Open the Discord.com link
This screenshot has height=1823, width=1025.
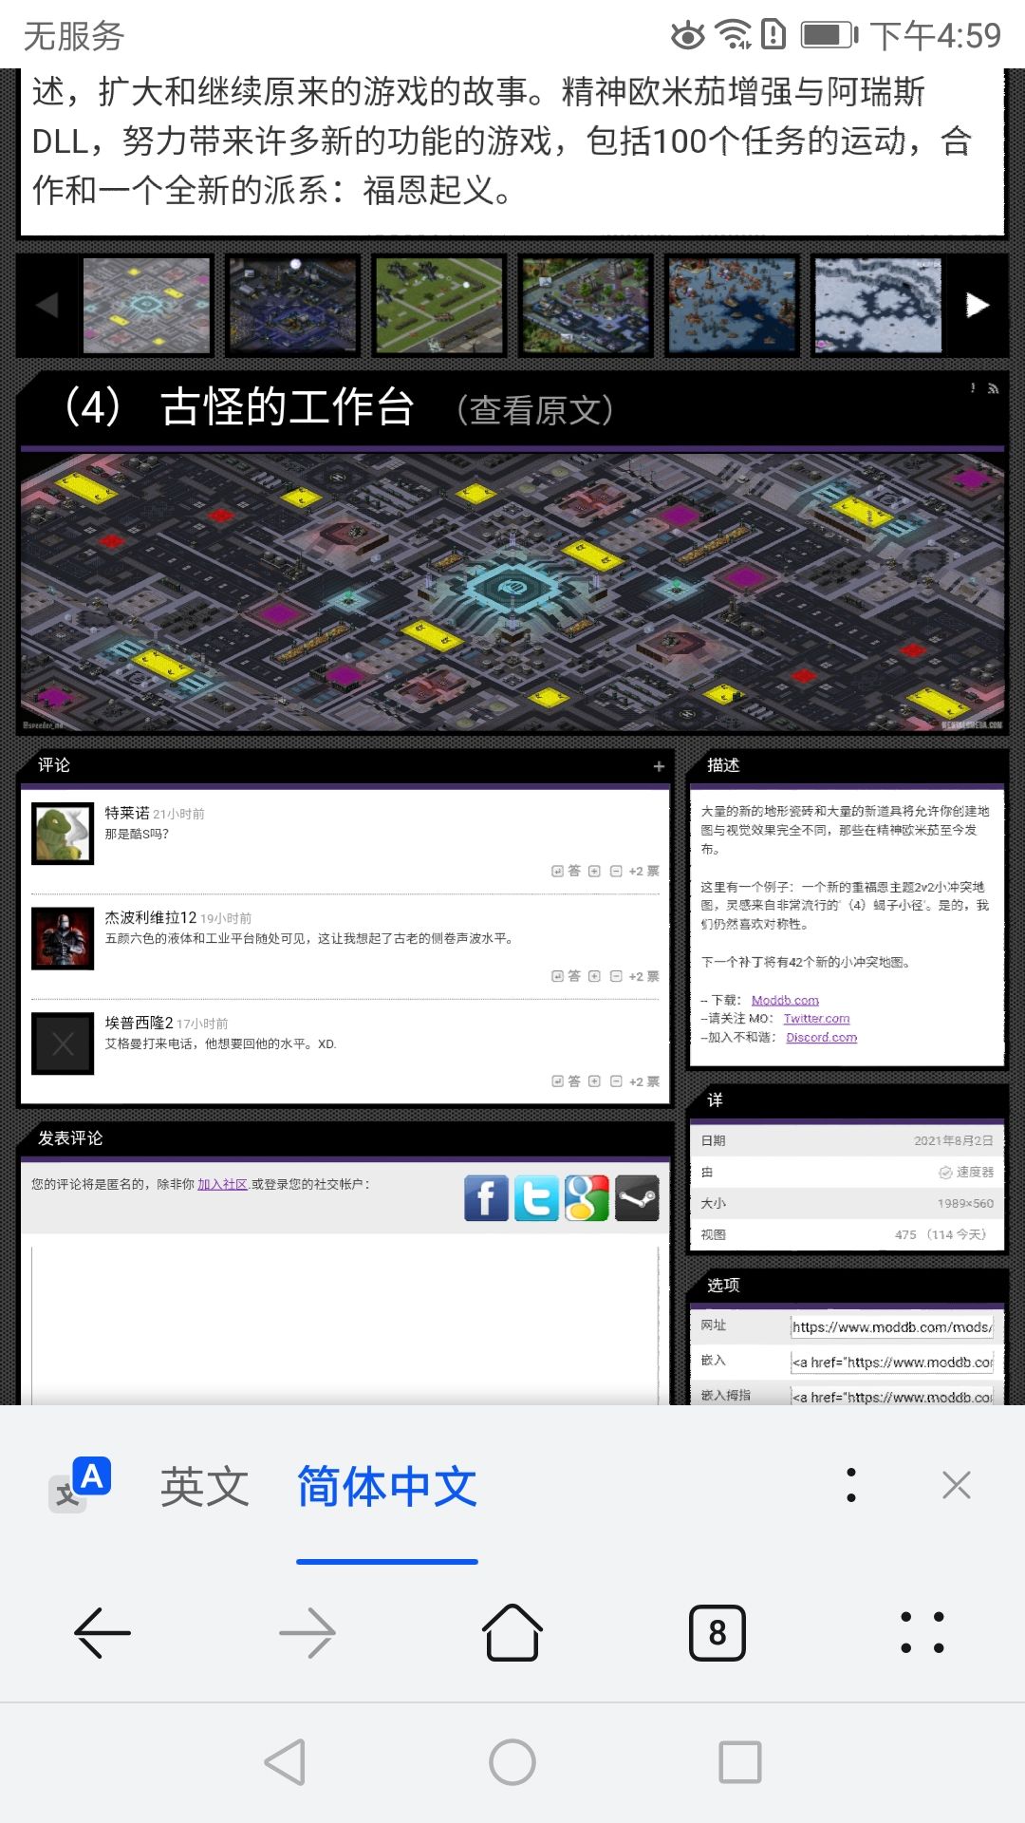(821, 1038)
